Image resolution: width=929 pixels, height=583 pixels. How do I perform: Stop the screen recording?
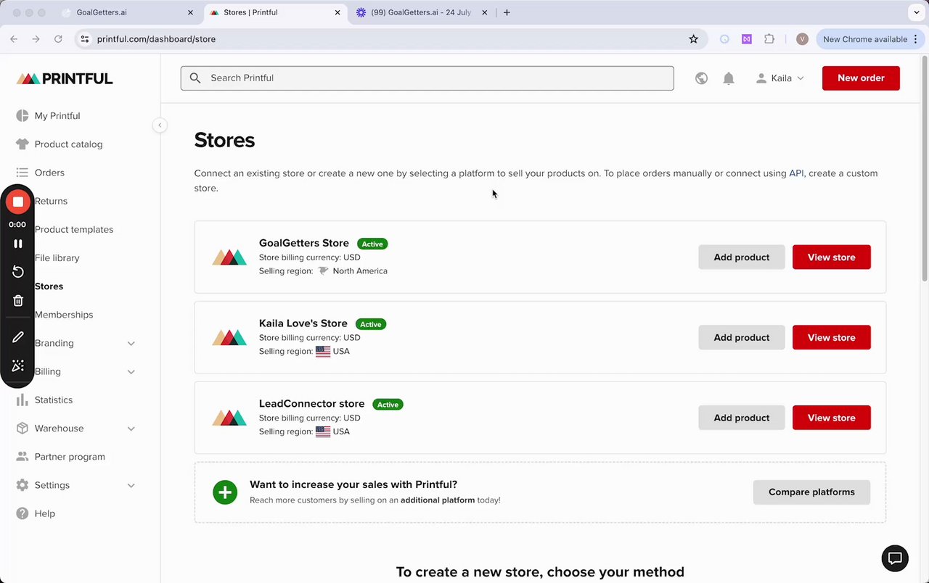pyautogui.click(x=18, y=202)
